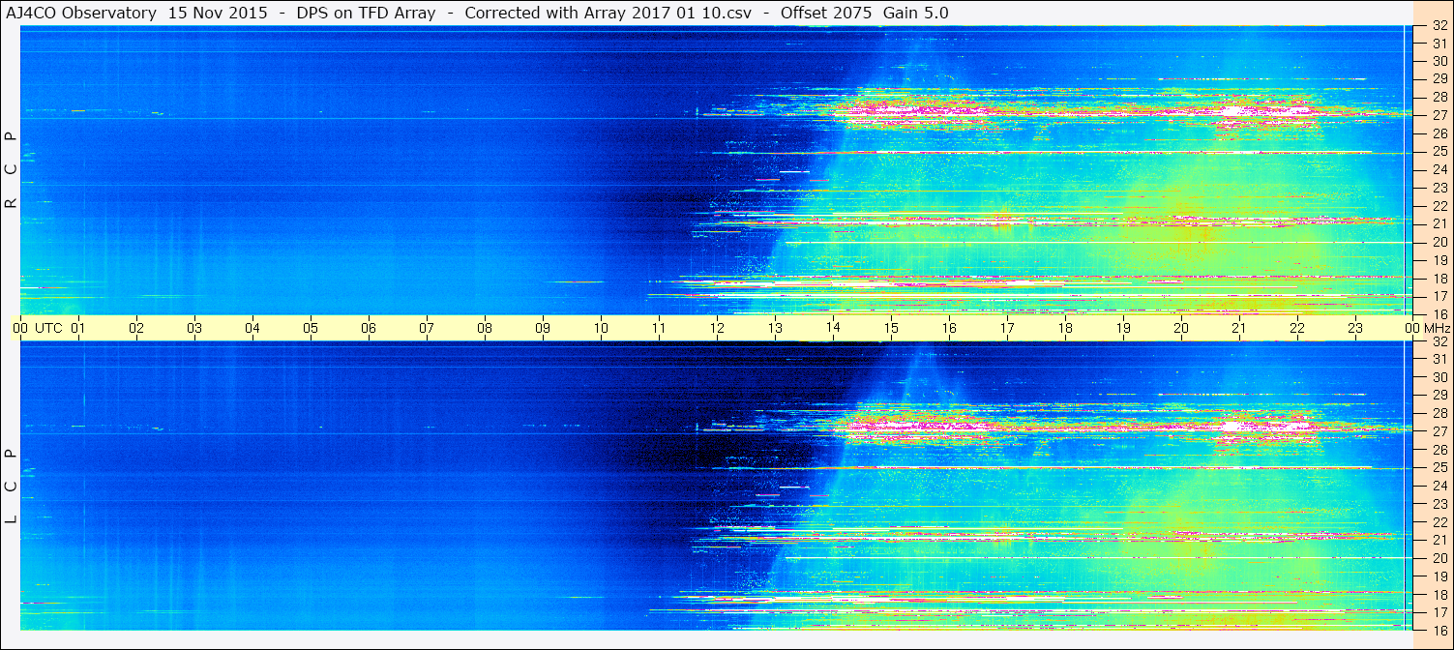Select the 03 hour marker on time axis

(x=194, y=328)
